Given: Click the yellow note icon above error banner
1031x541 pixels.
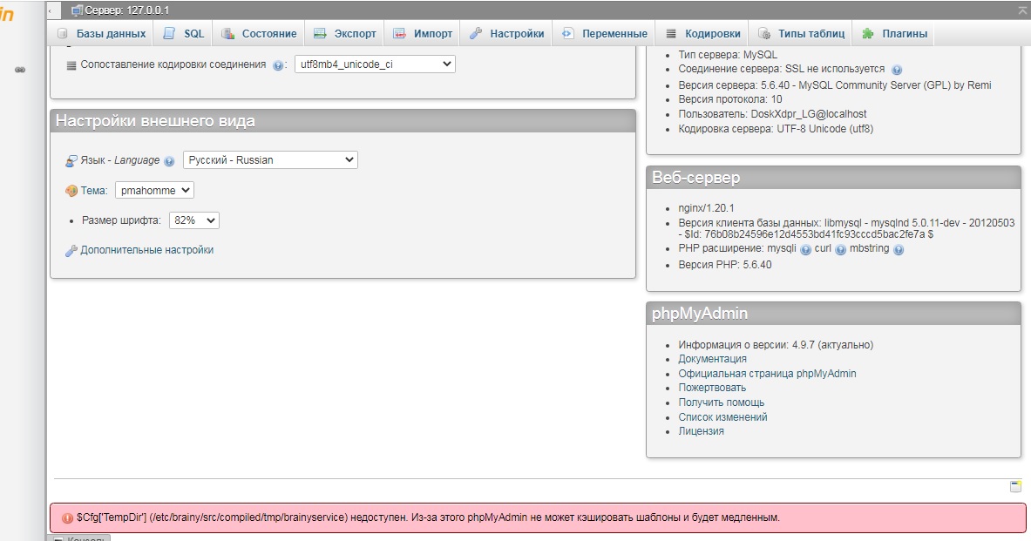Looking at the screenshot, I should click(x=1015, y=486).
